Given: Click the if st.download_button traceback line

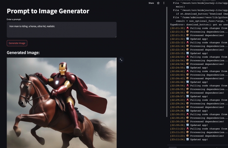Looking at the screenshot, I should pyautogui.click(x=202, y=14).
